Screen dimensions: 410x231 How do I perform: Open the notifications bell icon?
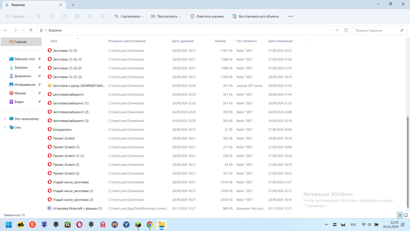coord(403,224)
